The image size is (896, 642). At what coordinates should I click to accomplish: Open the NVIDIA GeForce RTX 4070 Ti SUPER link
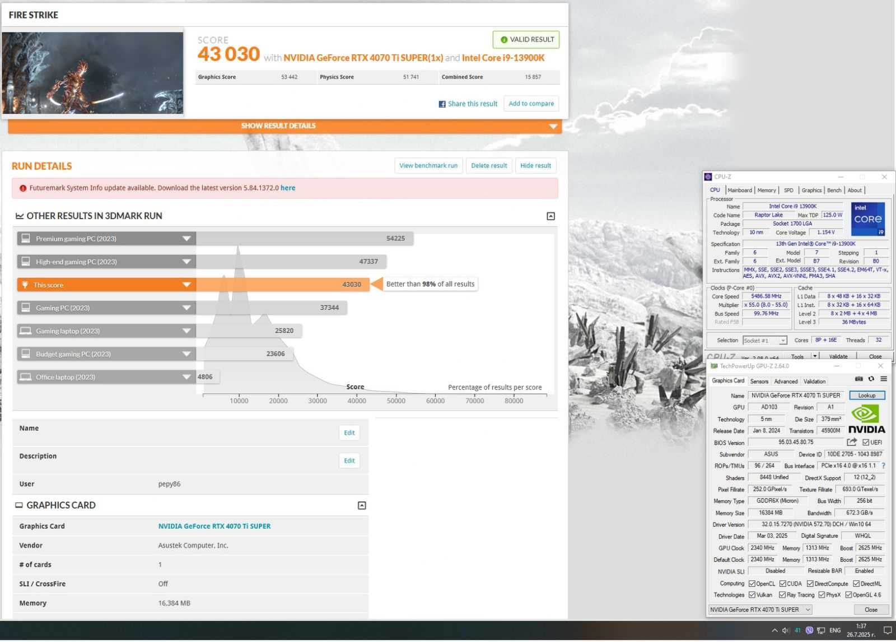[214, 527]
